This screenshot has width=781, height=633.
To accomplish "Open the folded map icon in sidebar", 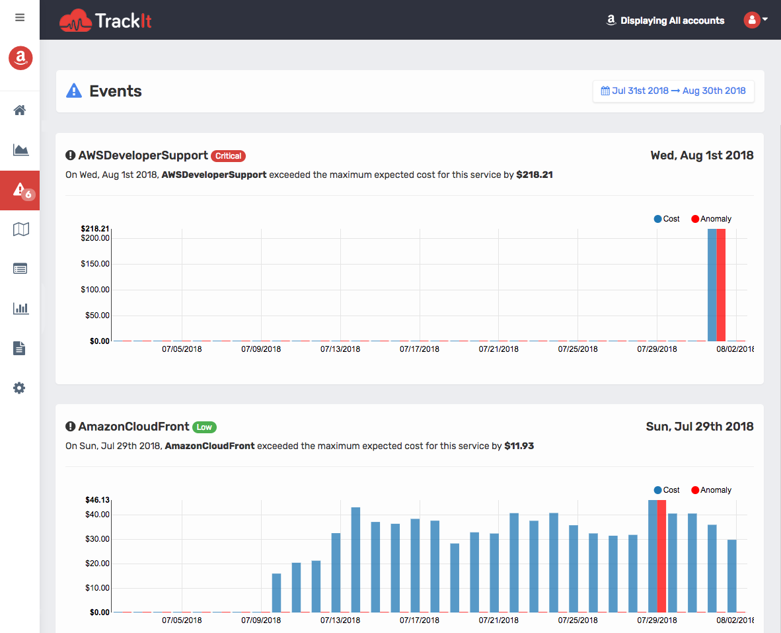I will (x=21, y=230).
